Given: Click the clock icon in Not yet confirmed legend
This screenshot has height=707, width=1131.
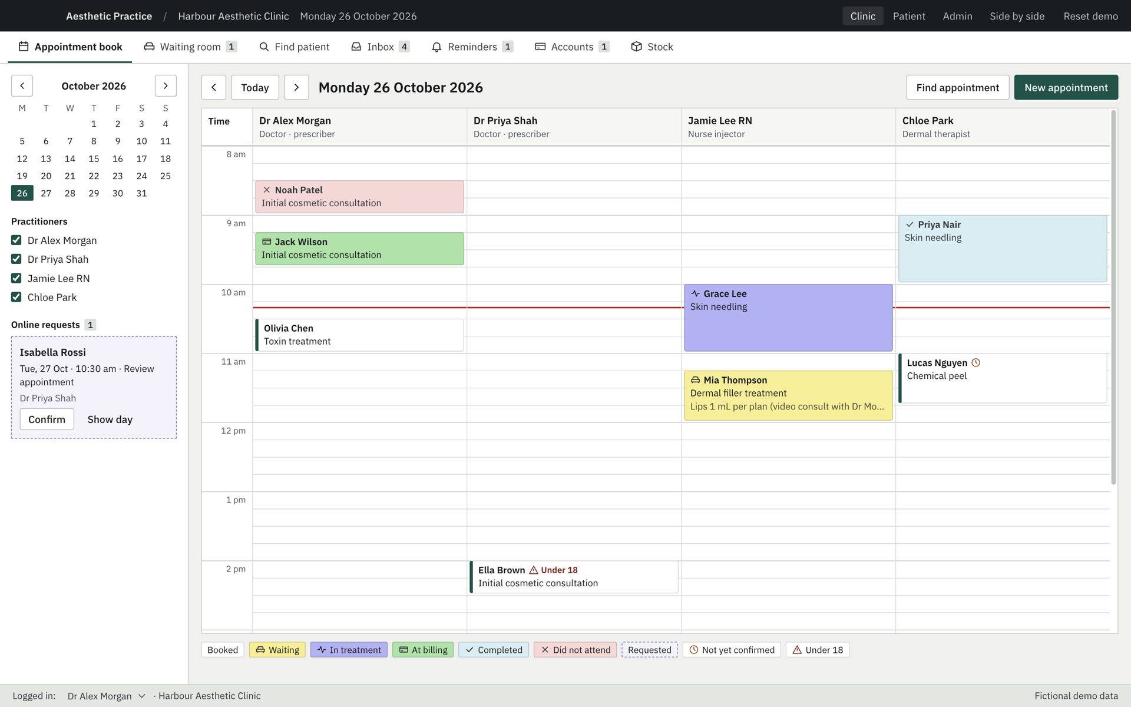Looking at the screenshot, I should click(x=694, y=650).
